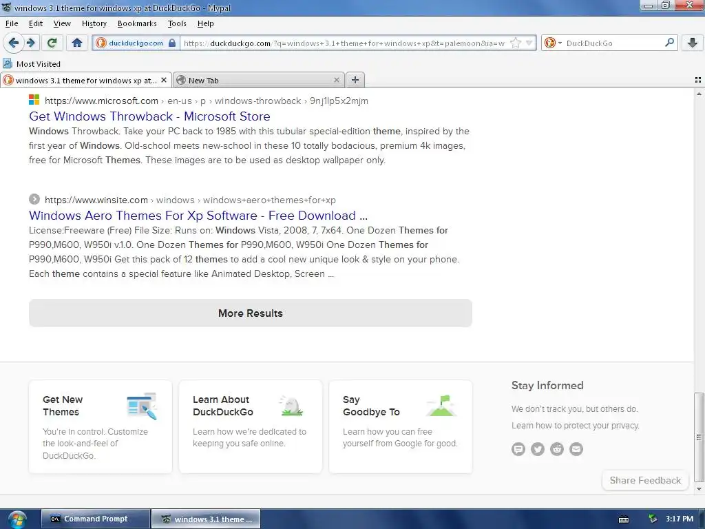
Task: Click the Stay Informed heading
Action: (x=547, y=386)
